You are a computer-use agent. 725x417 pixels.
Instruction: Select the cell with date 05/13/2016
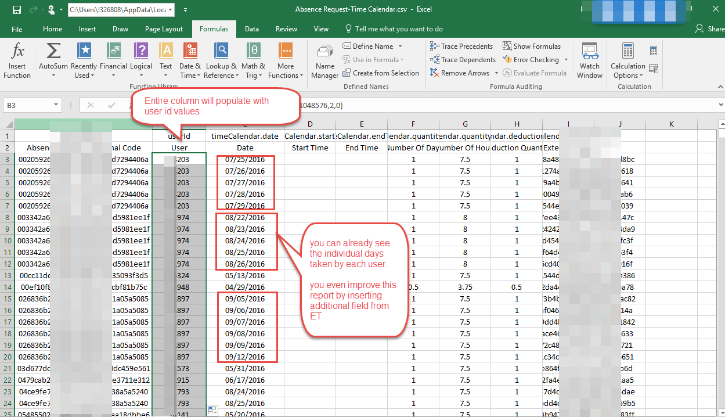pos(245,275)
